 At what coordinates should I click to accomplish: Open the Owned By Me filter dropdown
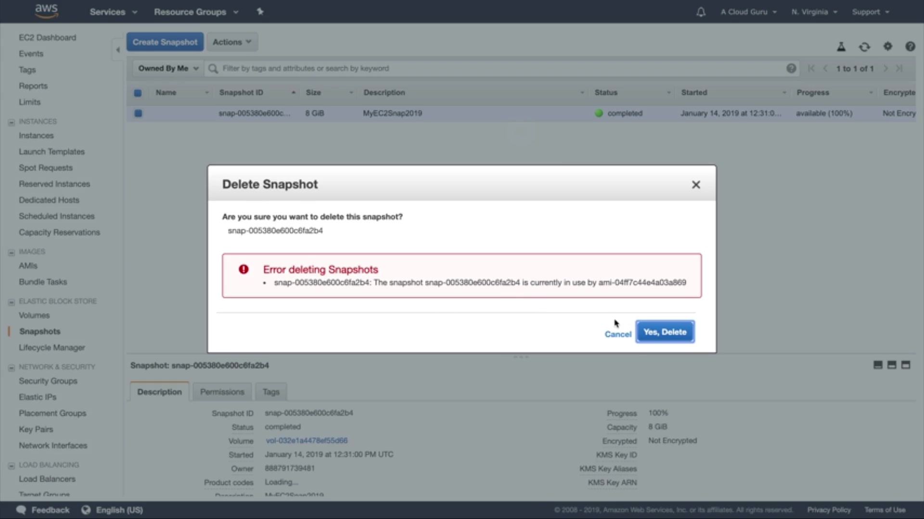coord(168,68)
